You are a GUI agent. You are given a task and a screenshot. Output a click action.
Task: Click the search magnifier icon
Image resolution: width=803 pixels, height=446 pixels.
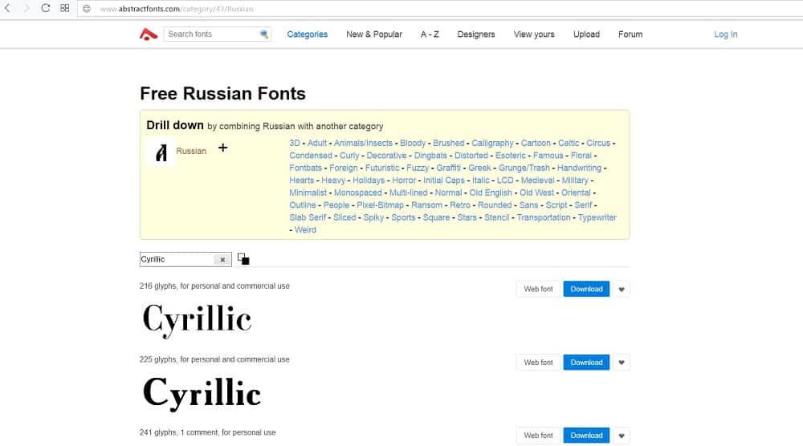coord(264,34)
